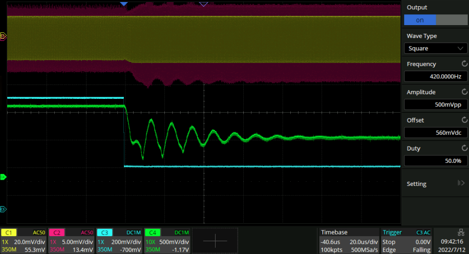Toggle the waveform generator Output switch
This screenshot has height=254, width=469.
coord(435,20)
